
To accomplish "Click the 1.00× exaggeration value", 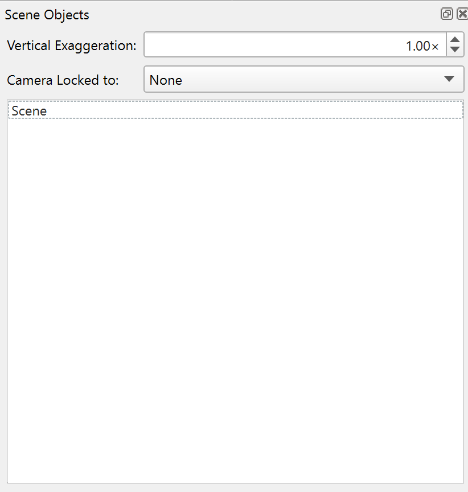I will coord(422,46).
